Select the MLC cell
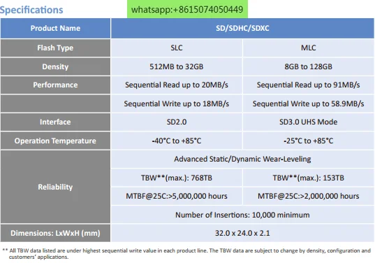 [x=308, y=48]
